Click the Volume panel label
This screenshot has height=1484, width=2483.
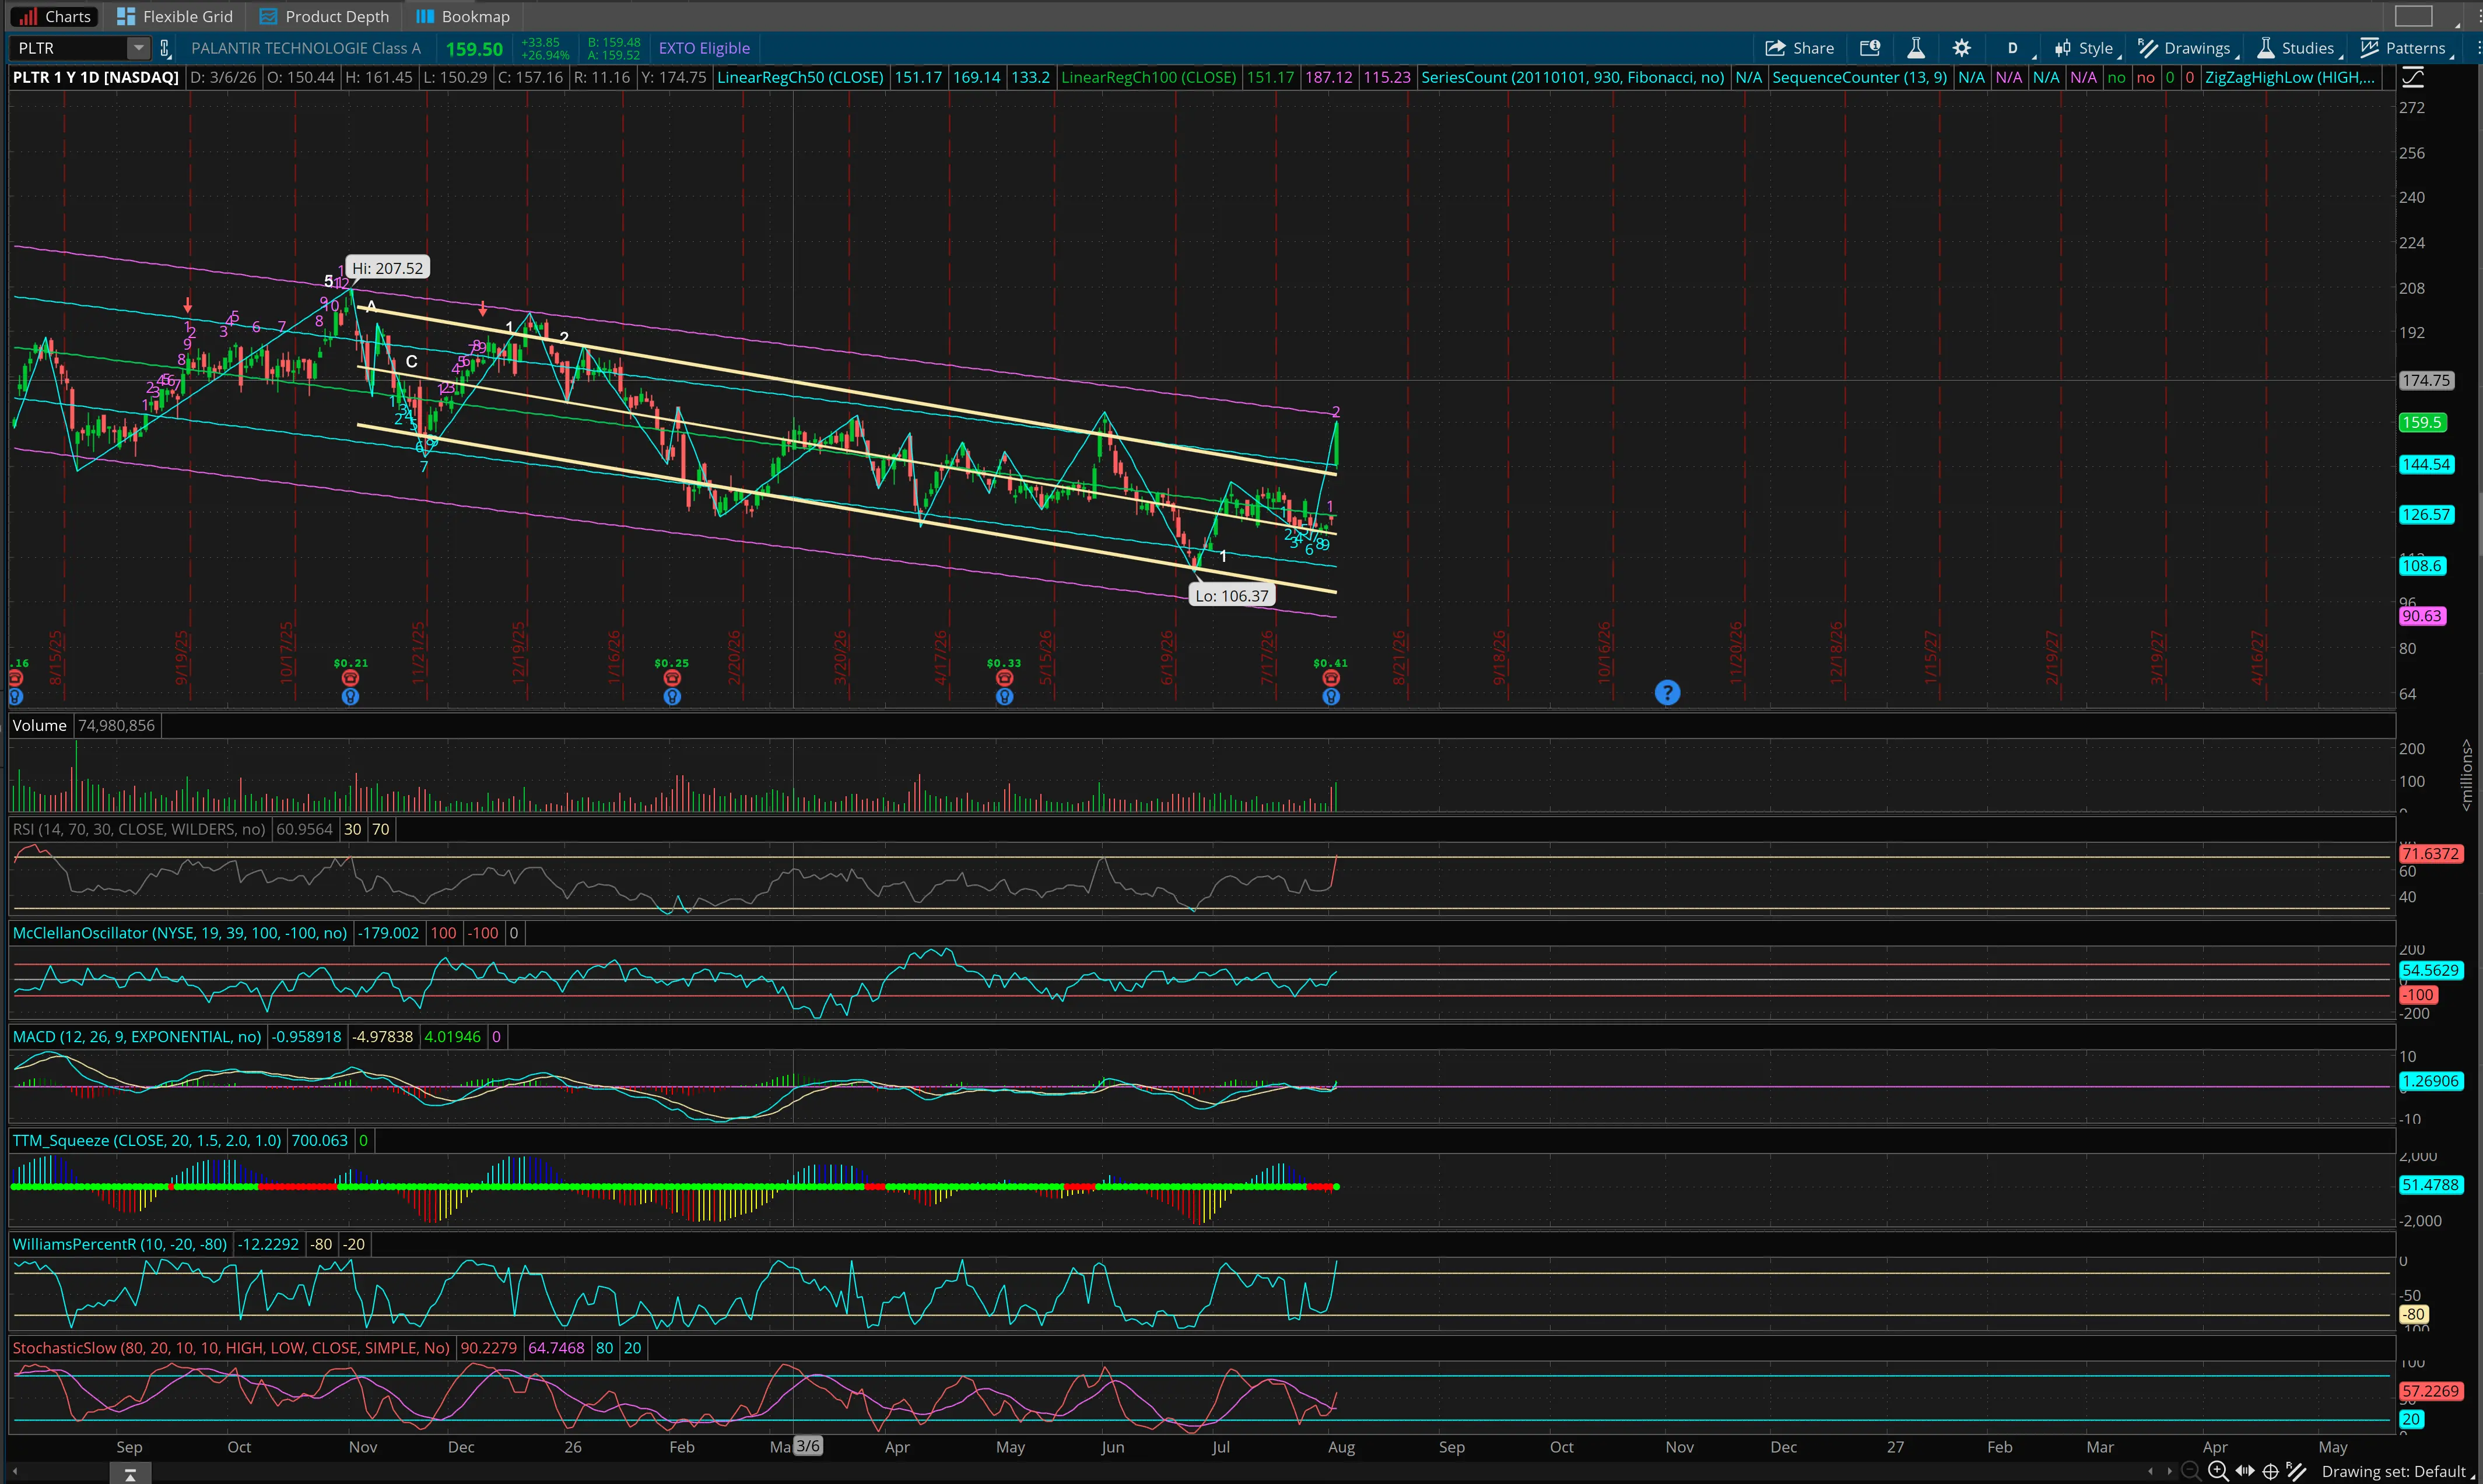point(40,725)
